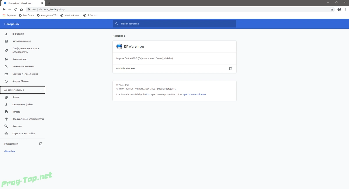The image size is (349, 189).
Task: Open the Iron project link
Action: (148, 94)
